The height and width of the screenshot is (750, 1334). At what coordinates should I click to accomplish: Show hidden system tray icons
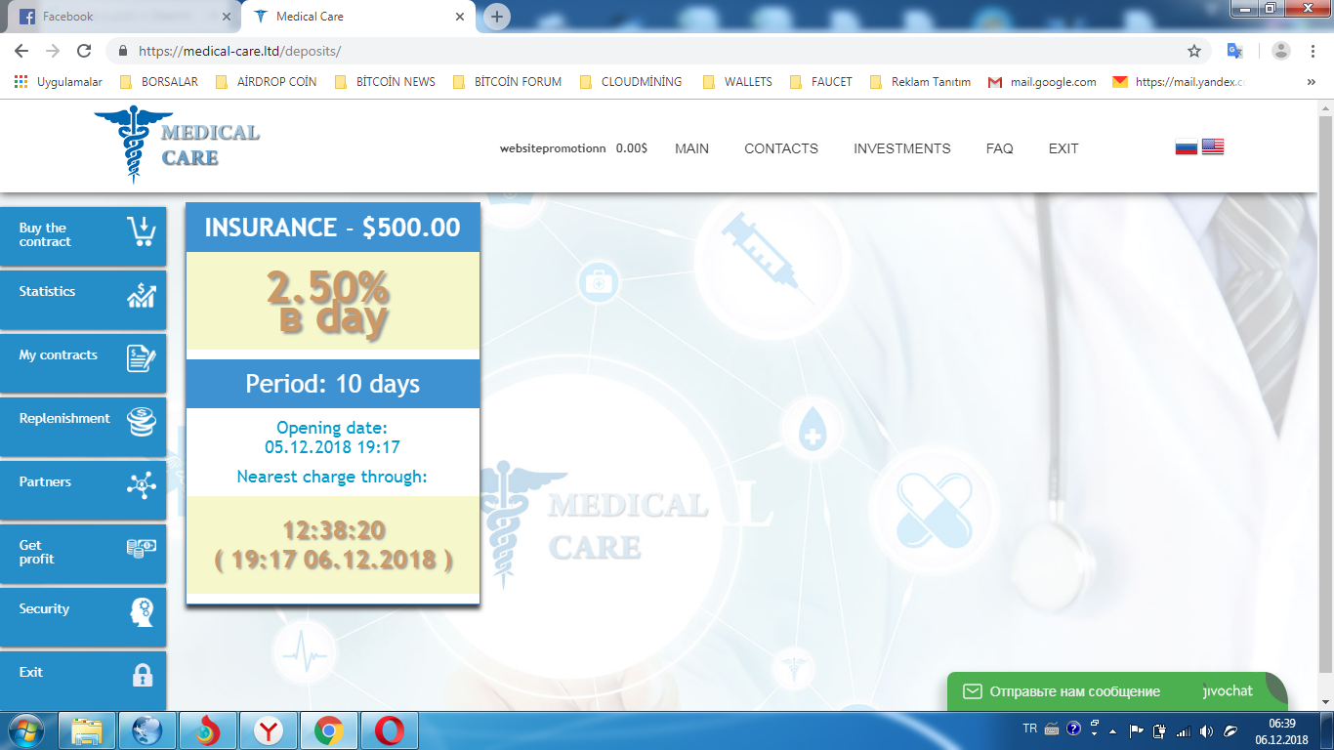click(x=1113, y=730)
